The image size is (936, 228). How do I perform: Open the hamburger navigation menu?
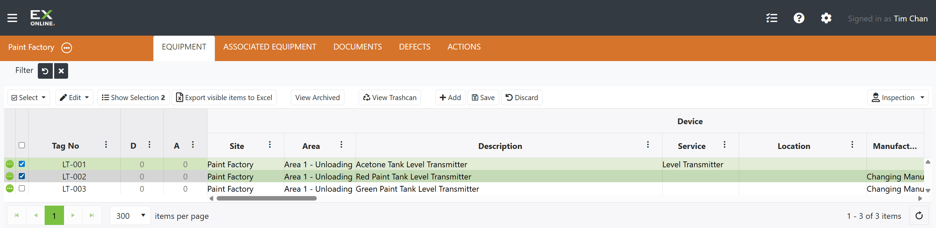pyautogui.click(x=12, y=18)
